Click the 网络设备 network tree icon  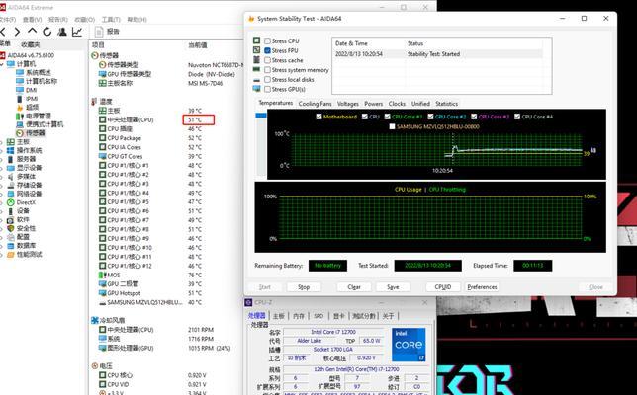coord(10,194)
